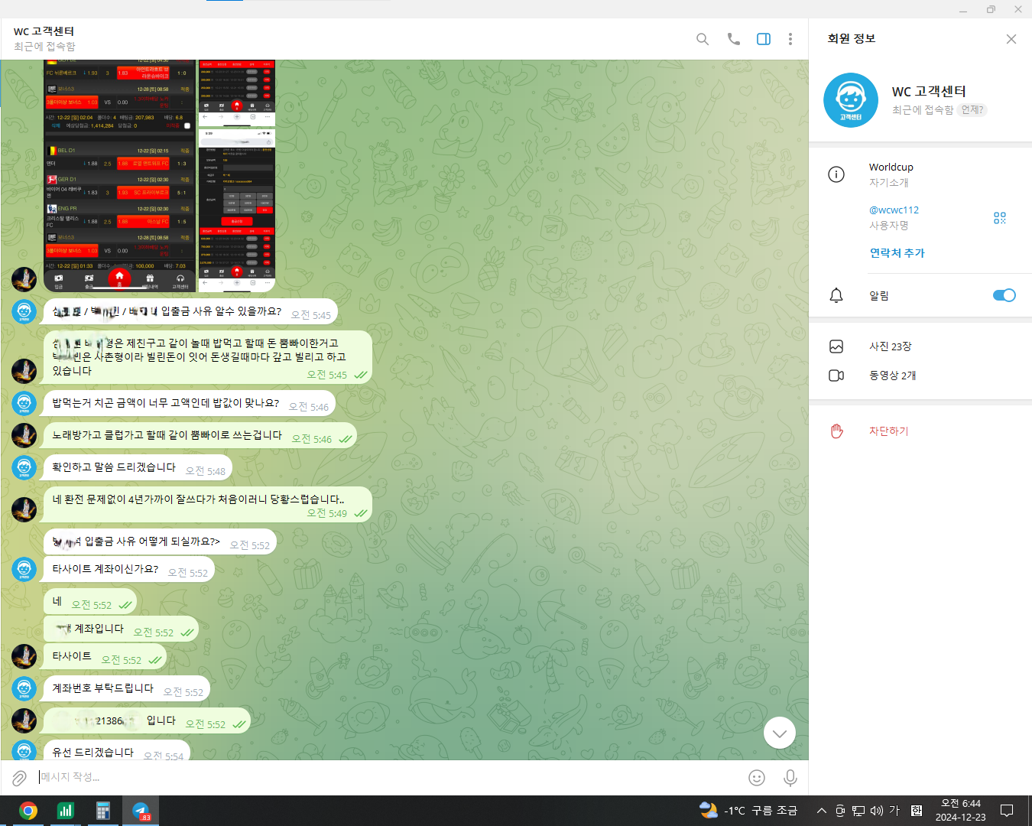
Task: Toggle the 알림 notification switch
Action: 1004,295
